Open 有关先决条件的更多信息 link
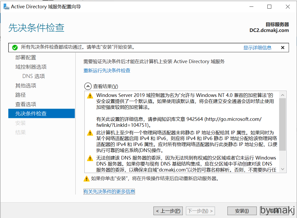Image resolution: width=297 pixels, height=218 pixels. 109,192
